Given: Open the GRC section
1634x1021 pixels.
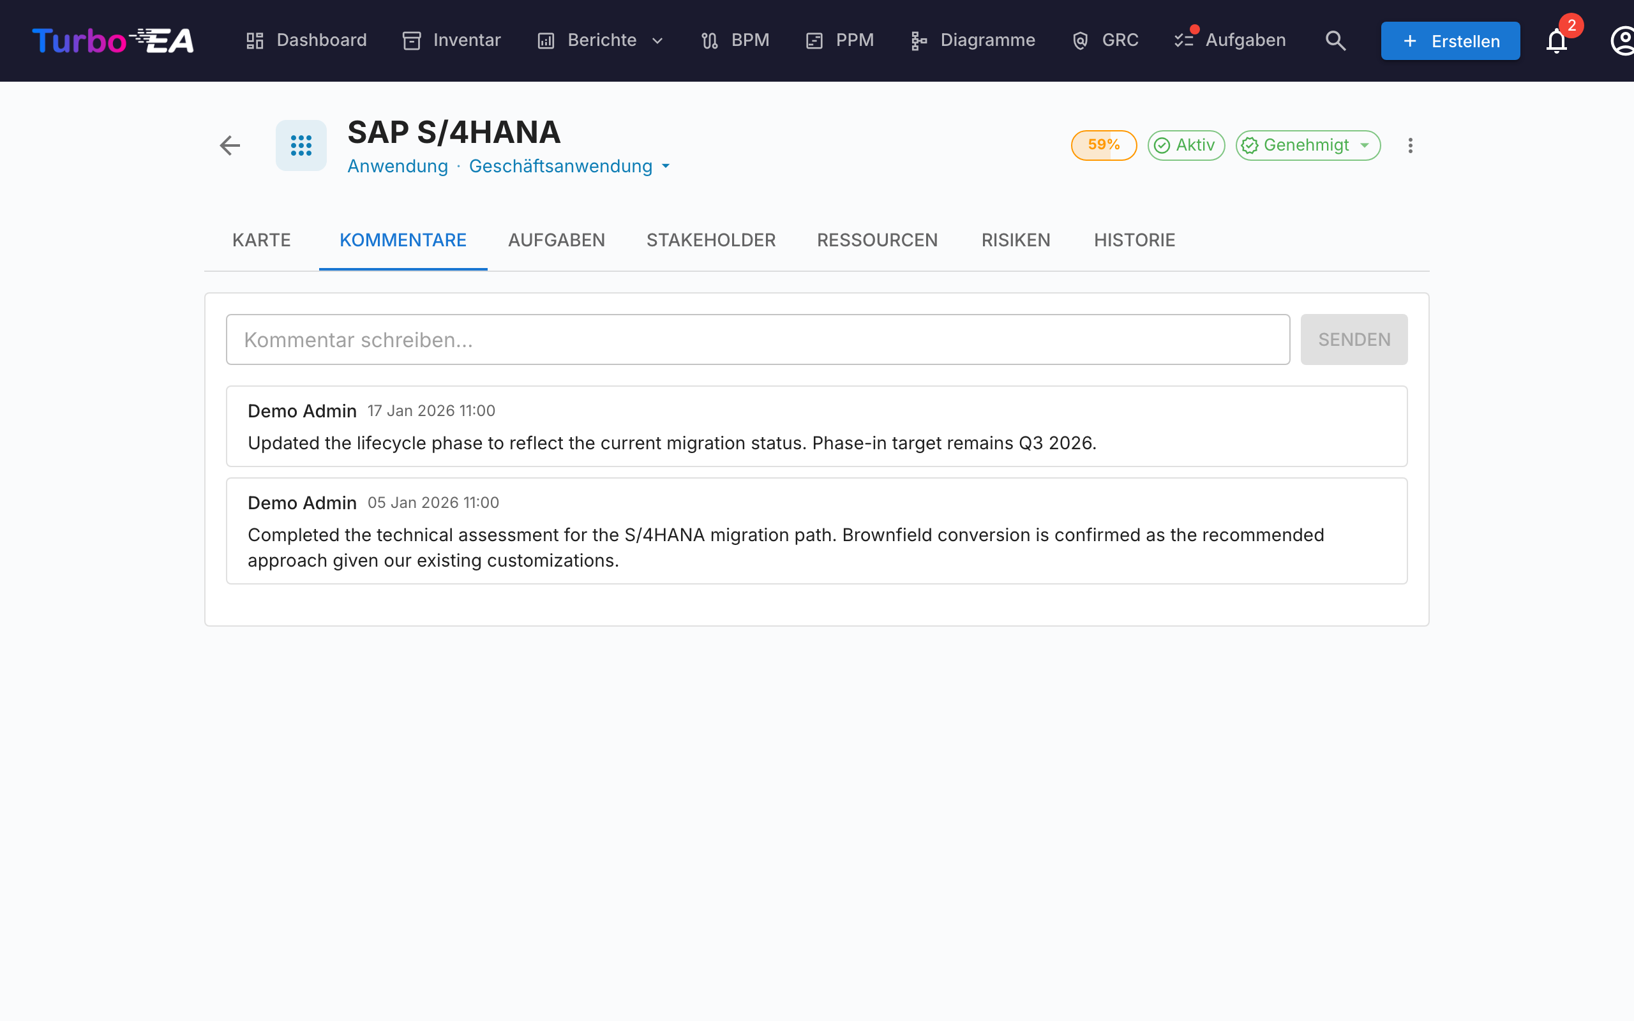Looking at the screenshot, I should 1106,40.
